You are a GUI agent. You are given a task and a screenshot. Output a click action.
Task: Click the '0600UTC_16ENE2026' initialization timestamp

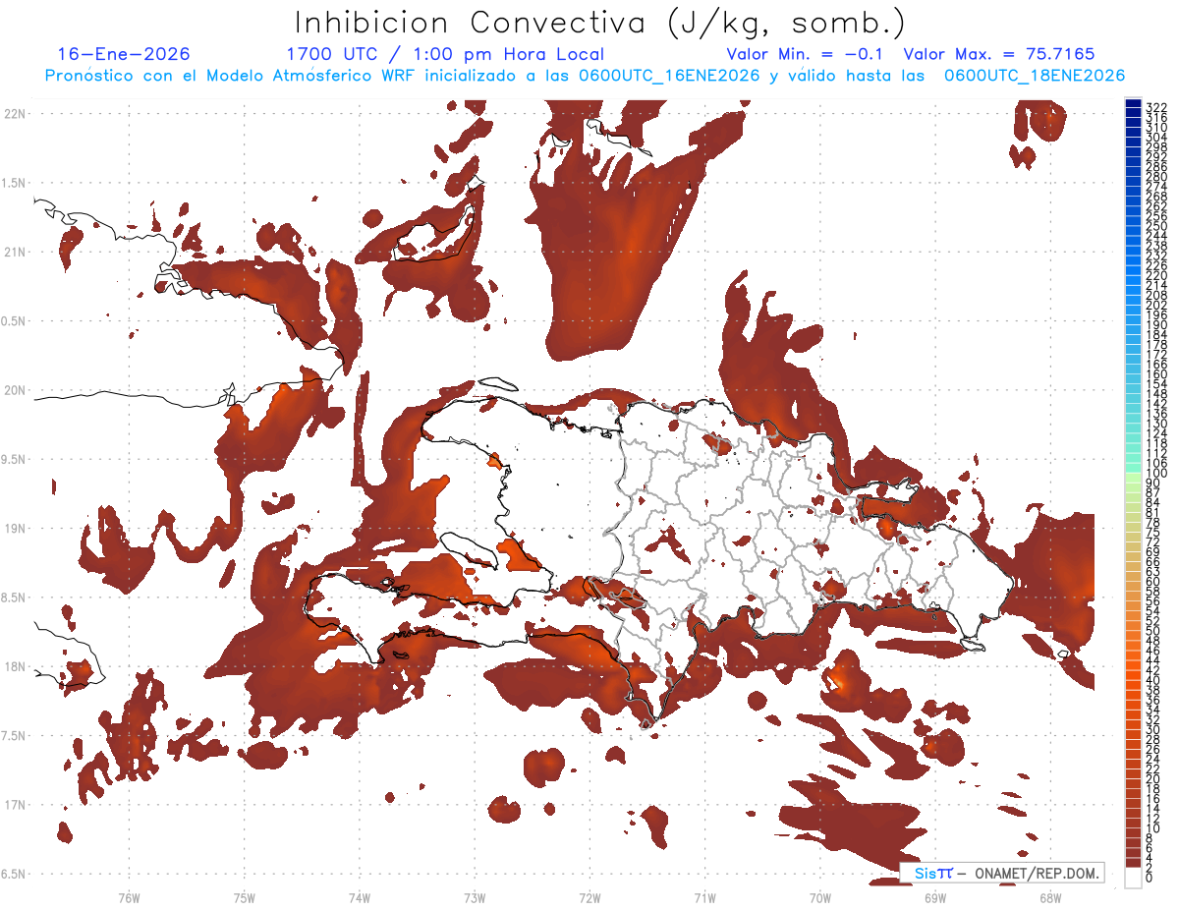[x=669, y=76]
